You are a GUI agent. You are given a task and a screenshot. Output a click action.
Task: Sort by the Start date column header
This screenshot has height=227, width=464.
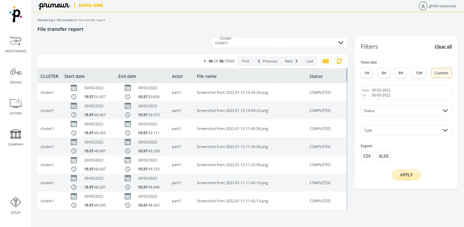tap(75, 76)
